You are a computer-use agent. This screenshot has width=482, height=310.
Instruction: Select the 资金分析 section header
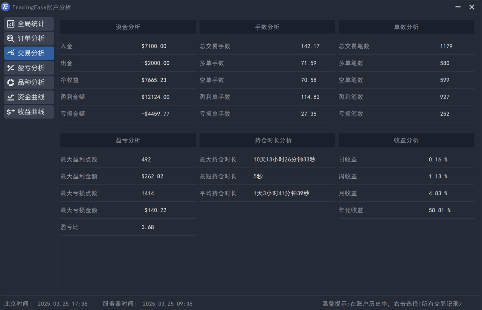point(128,27)
